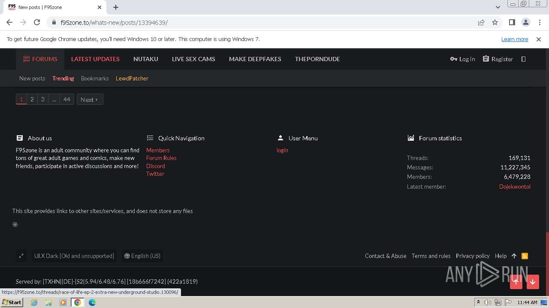This screenshot has height=308, width=549.
Task: Open Microsoft Edge from the taskbar
Action: click(92, 302)
